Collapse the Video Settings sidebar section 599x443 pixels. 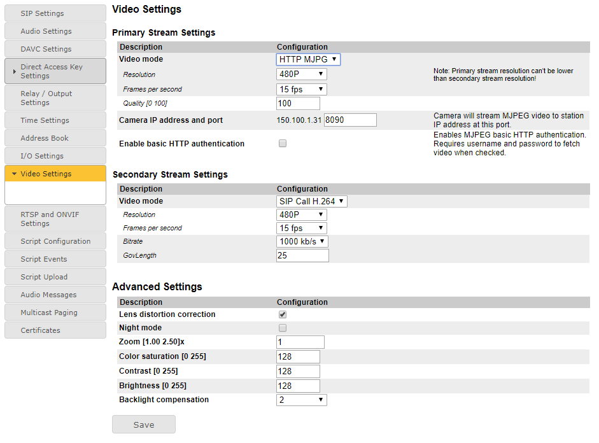[x=15, y=174]
